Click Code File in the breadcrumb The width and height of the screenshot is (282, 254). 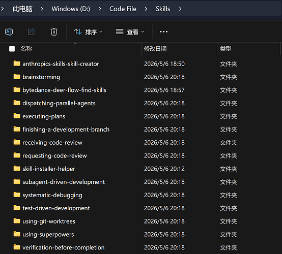point(123,9)
